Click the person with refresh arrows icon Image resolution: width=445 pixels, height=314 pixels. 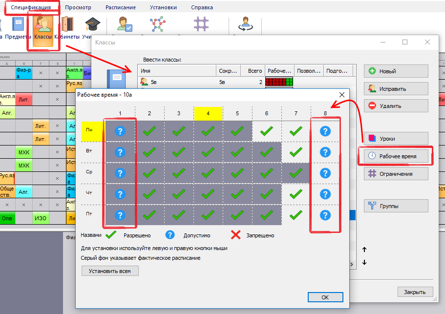tap(244, 24)
